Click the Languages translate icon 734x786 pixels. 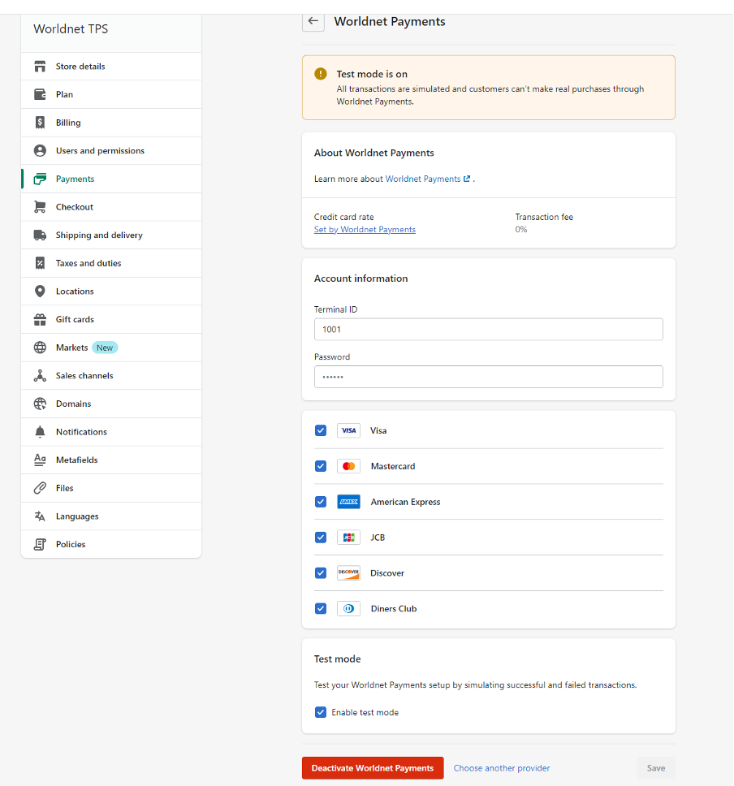(x=40, y=516)
